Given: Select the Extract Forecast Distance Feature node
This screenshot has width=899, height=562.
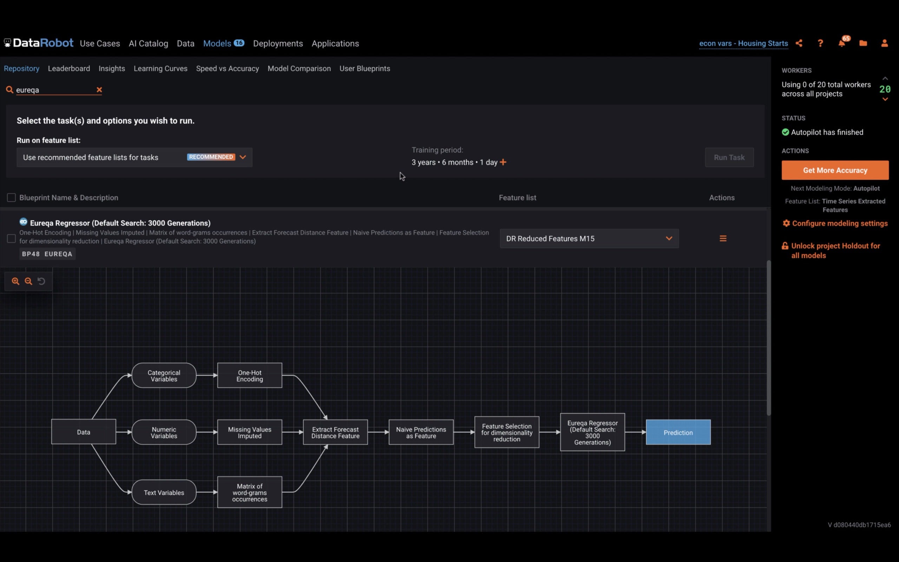Looking at the screenshot, I should 335,432.
